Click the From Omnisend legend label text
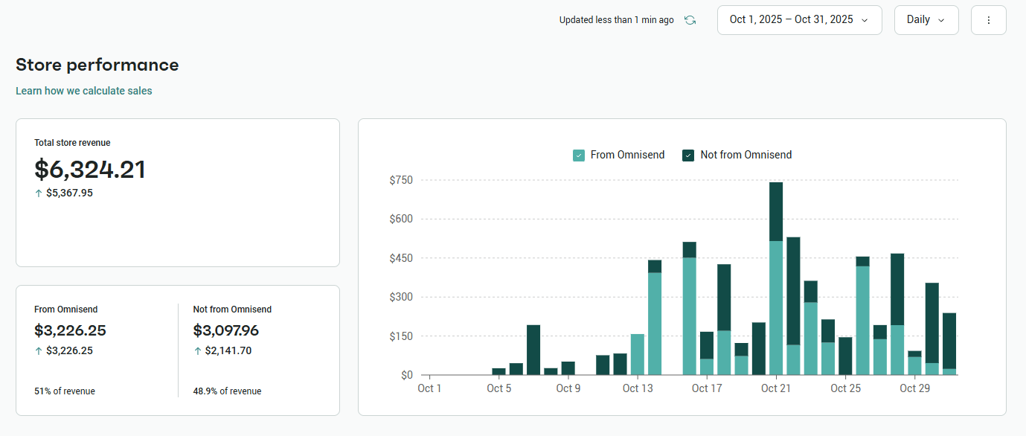 click(x=627, y=156)
